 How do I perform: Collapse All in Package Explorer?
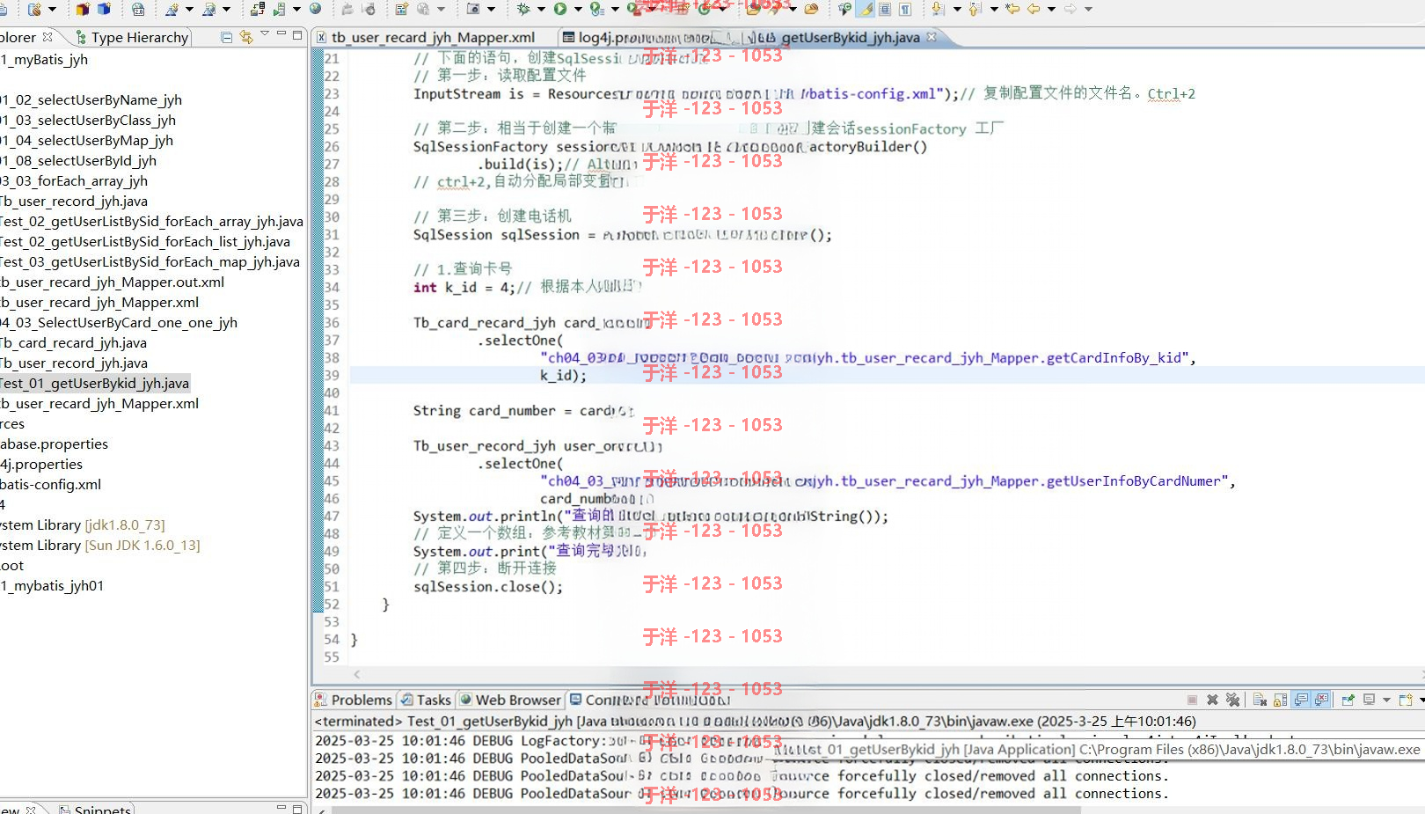(x=226, y=37)
